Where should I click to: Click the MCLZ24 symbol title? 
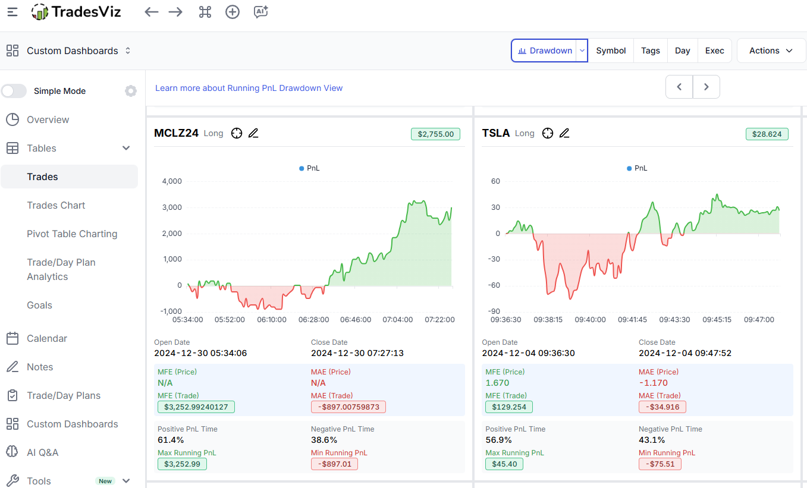(x=176, y=133)
